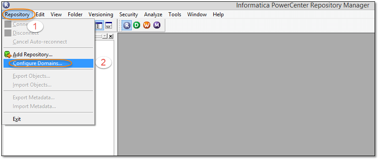The image size is (379, 160).
Task: Toggle the Output window toolbar icon
Action: pos(108,25)
